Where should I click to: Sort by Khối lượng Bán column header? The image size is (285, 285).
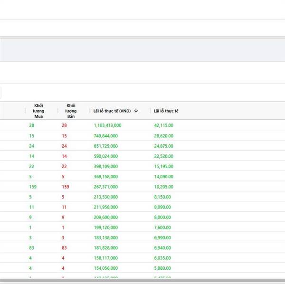tap(71, 111)
